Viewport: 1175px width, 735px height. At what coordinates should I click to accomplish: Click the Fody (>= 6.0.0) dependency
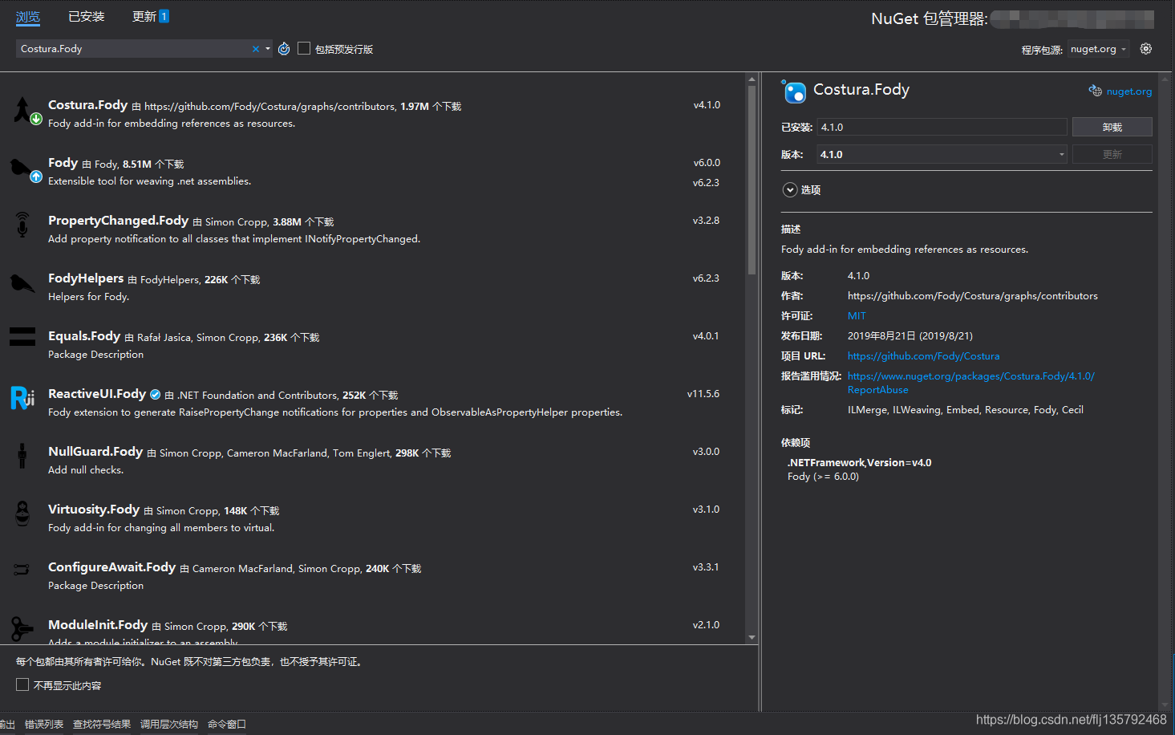pyautogui.click(x=823, y=476)
